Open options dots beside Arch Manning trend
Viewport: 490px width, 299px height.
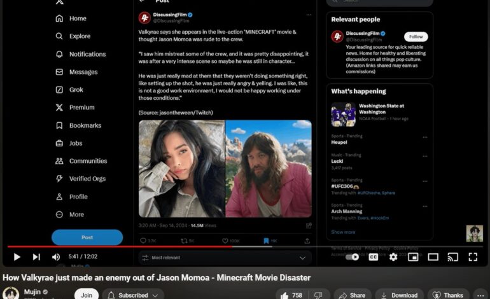click(425, 206)
